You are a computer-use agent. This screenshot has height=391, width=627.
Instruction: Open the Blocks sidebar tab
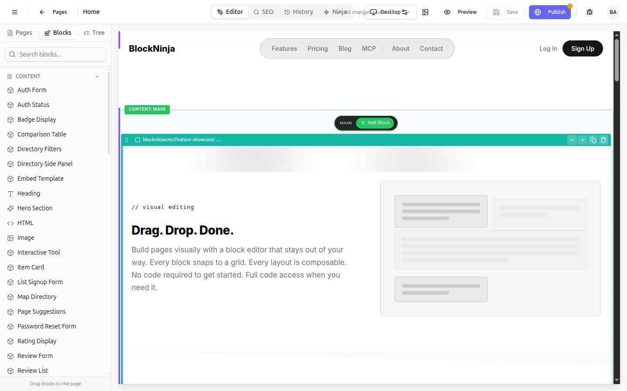click(58, 33)
